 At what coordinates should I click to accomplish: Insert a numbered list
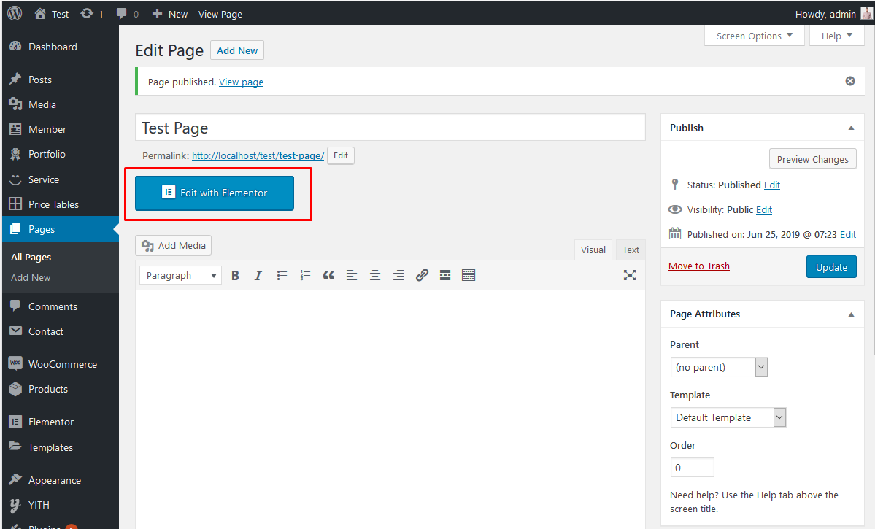pos(305,275)
